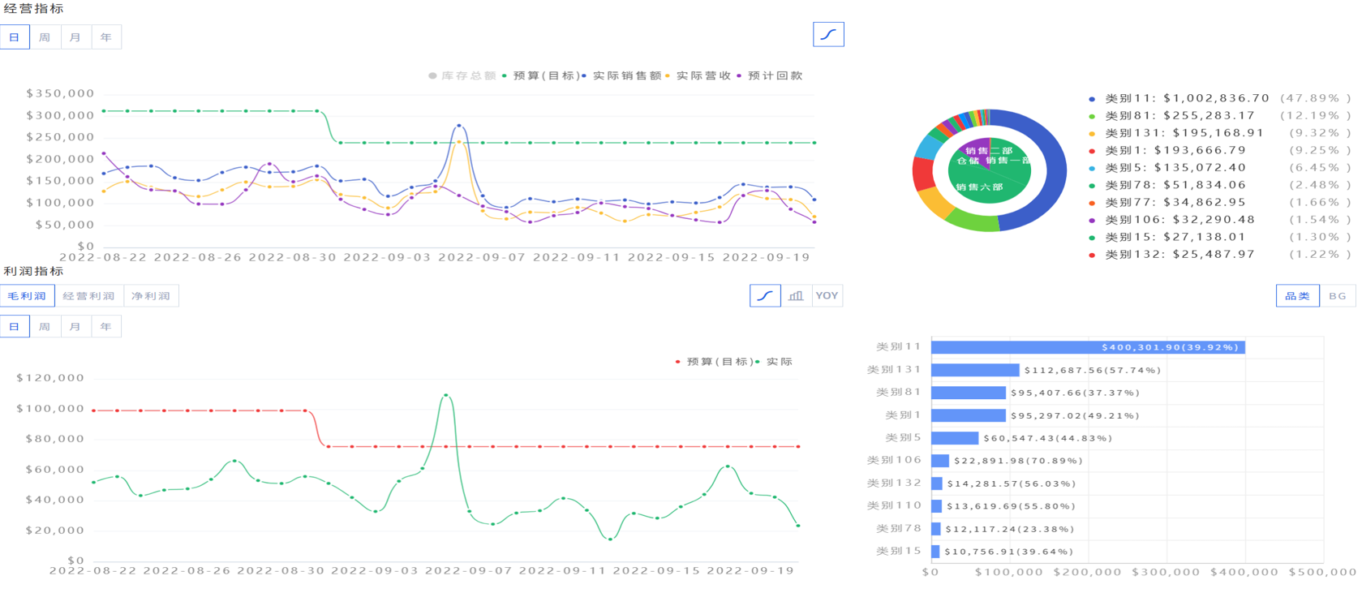
Task: Click 销售六部 segment in inner pie
Action: (980, 187)
